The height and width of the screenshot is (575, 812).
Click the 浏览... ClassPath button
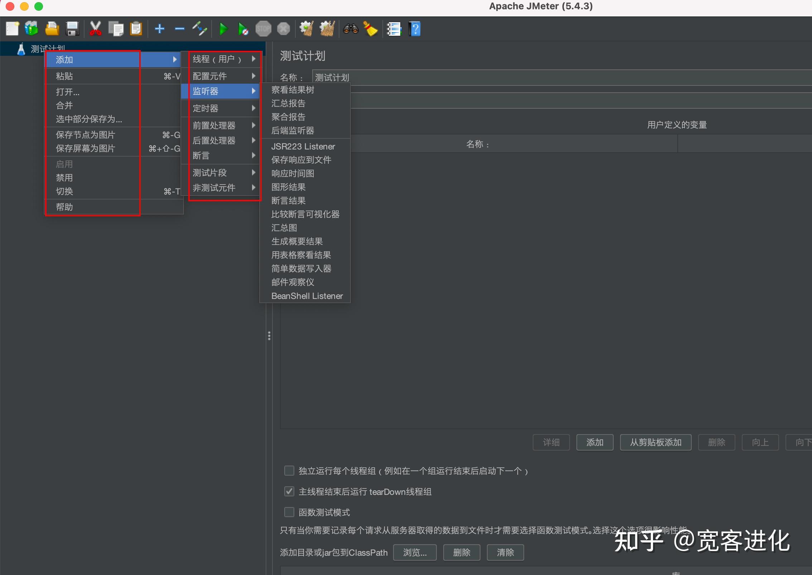click(x=415, y=552)
